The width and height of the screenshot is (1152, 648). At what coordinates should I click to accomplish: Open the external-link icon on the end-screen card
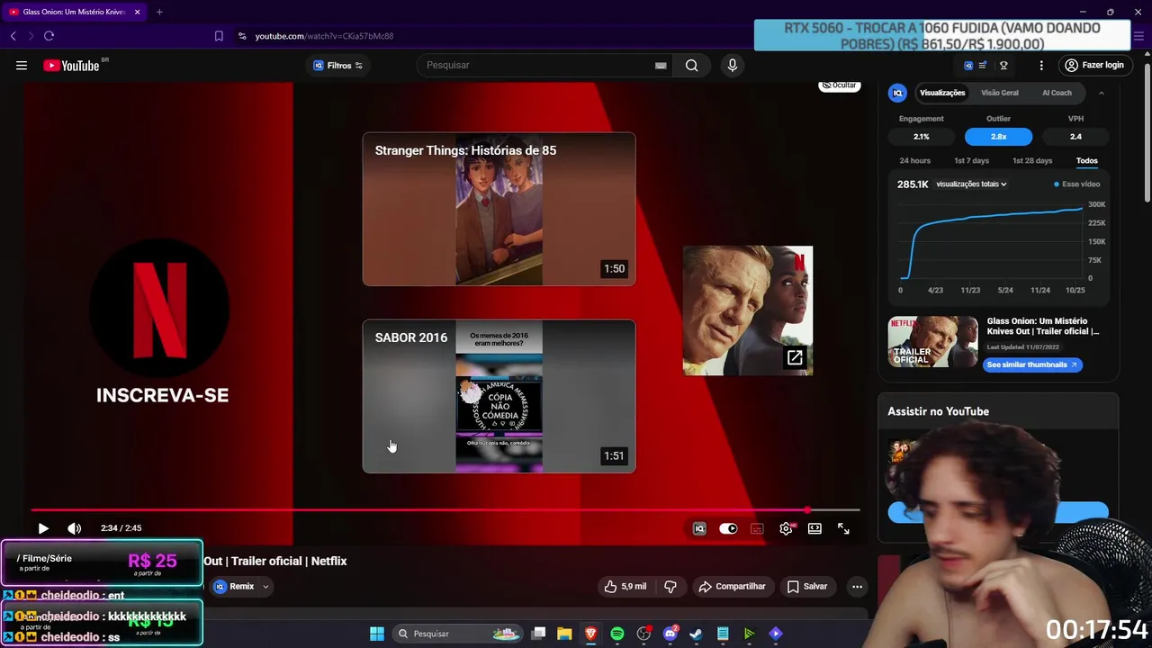point(795,358)
